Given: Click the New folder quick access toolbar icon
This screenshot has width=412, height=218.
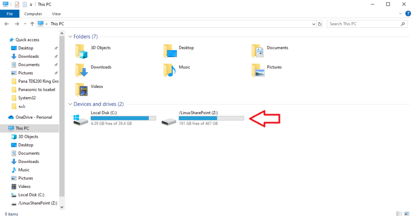Looking at the screenshot, I should pos(25,4).
